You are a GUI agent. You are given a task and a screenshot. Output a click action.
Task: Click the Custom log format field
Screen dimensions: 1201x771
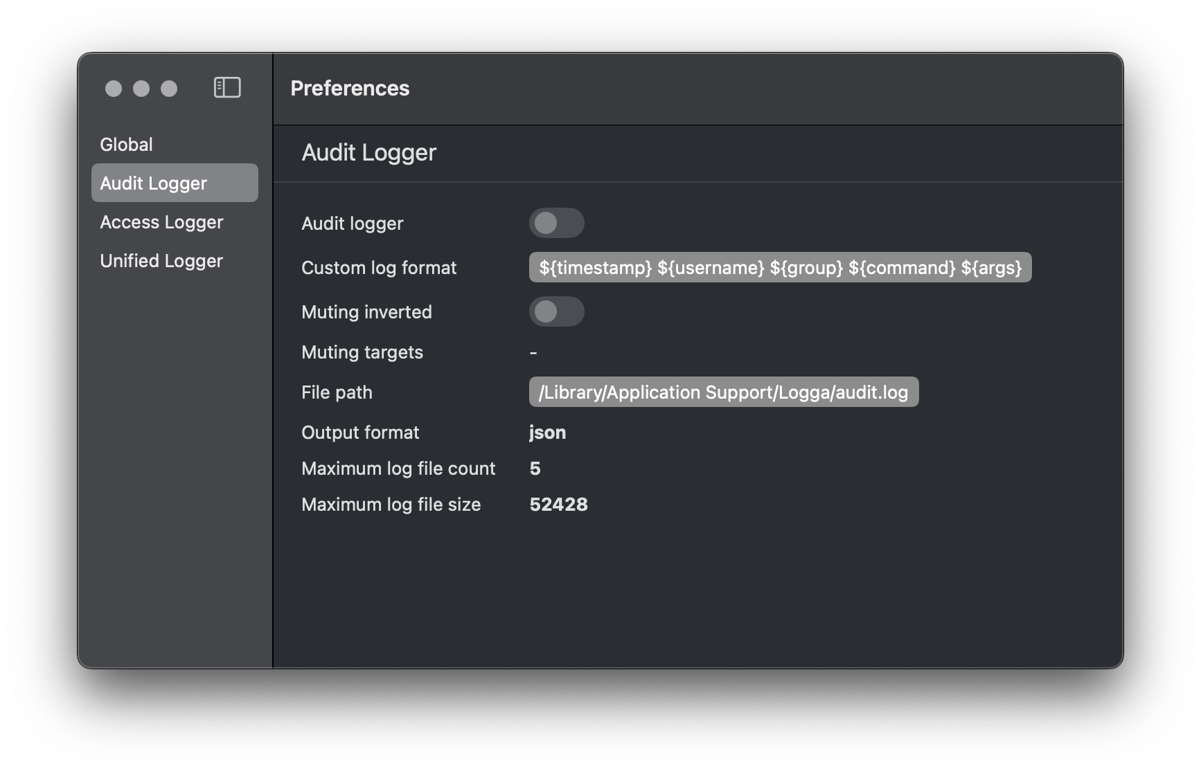(x=780, y=268)
